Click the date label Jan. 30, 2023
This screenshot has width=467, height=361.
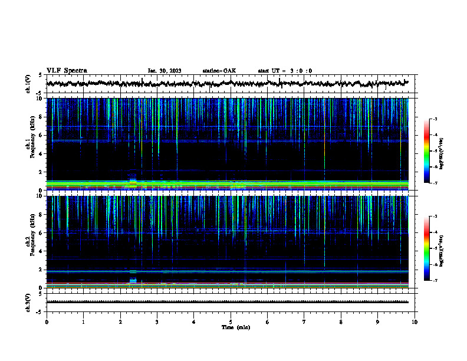tap(165, 71)
